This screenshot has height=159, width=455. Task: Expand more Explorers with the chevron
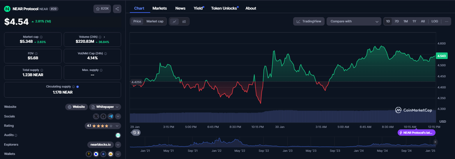tap(118, 144)
